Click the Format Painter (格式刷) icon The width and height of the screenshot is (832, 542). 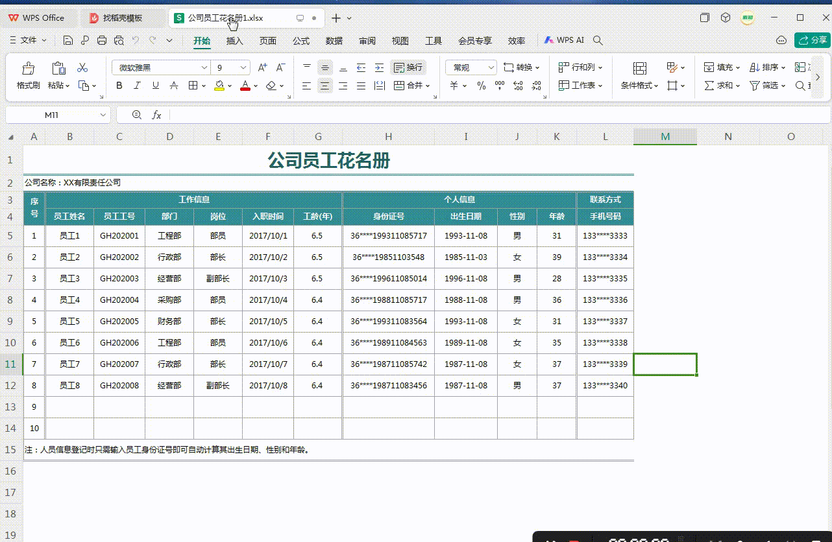coord(28,68)
